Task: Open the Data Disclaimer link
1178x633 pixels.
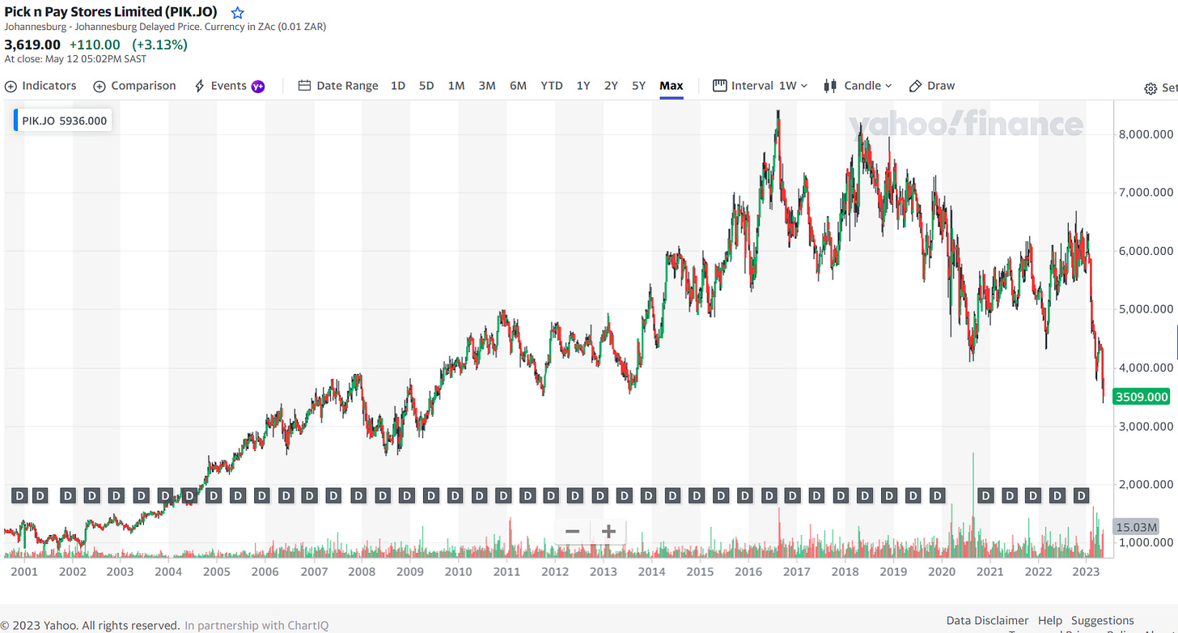Action: pyautogui.click(x=988, y=621)
